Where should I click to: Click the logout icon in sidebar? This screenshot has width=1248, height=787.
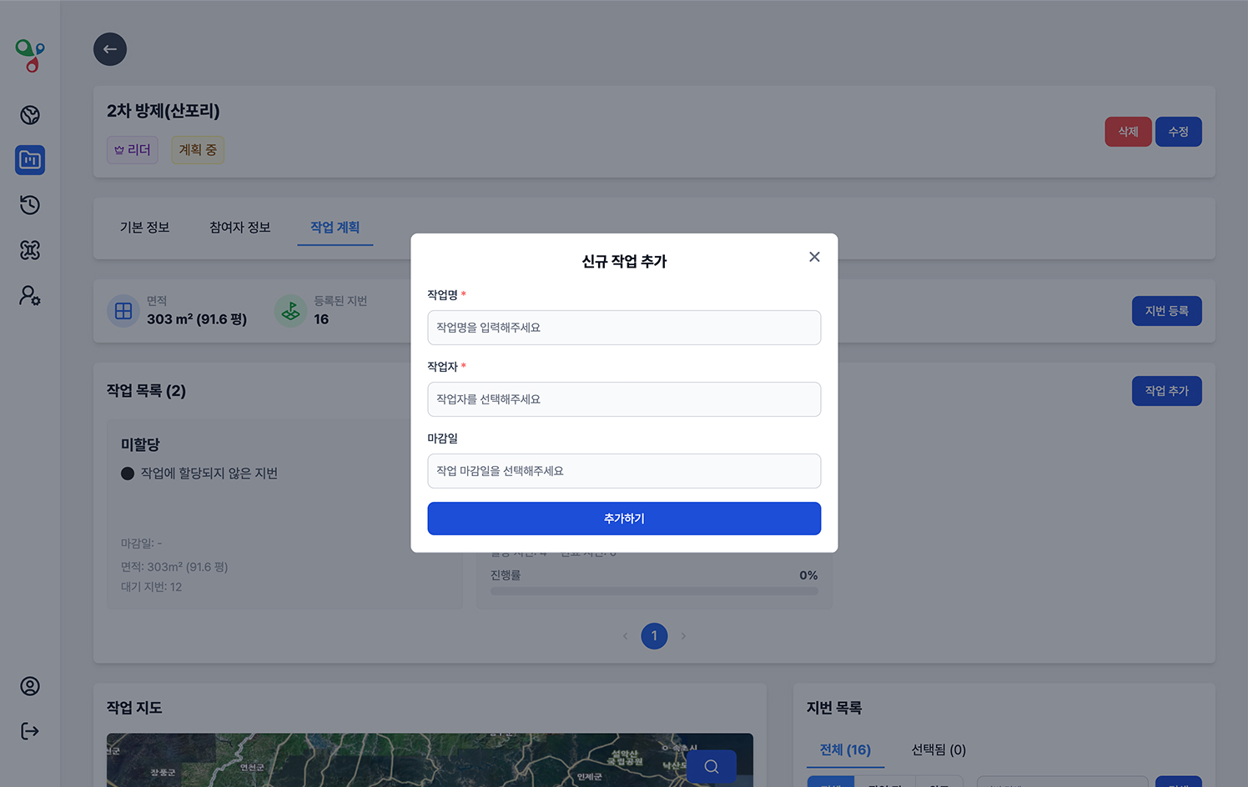pyautogui.click(x=30, y=731)
